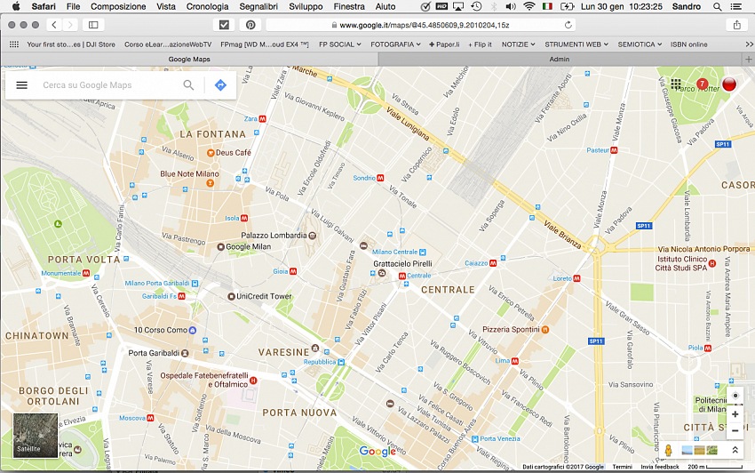Open the Composizione menu
This screenshot has width=755, height=473.
(x=118, y=7)
